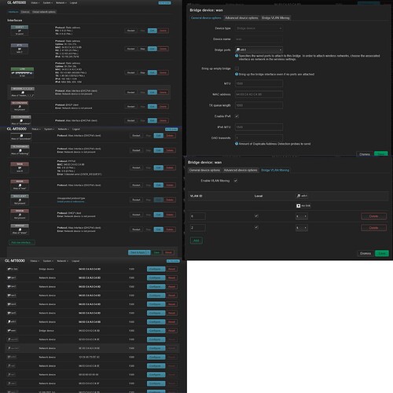The image size is (393, 393).
Task: Click the 'no link' status icon
Action: click(x=299, y=206)
